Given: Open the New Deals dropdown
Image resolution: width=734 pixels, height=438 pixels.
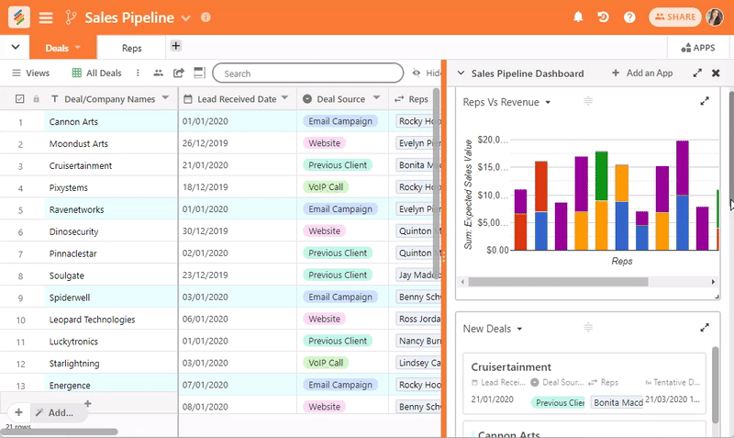Looking at the screenshot, I should coord(519,329).
